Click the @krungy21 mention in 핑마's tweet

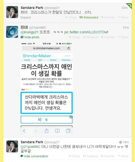point(29,32)
